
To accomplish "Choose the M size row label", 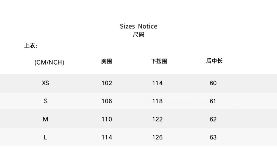I will (x=45, y=119).
